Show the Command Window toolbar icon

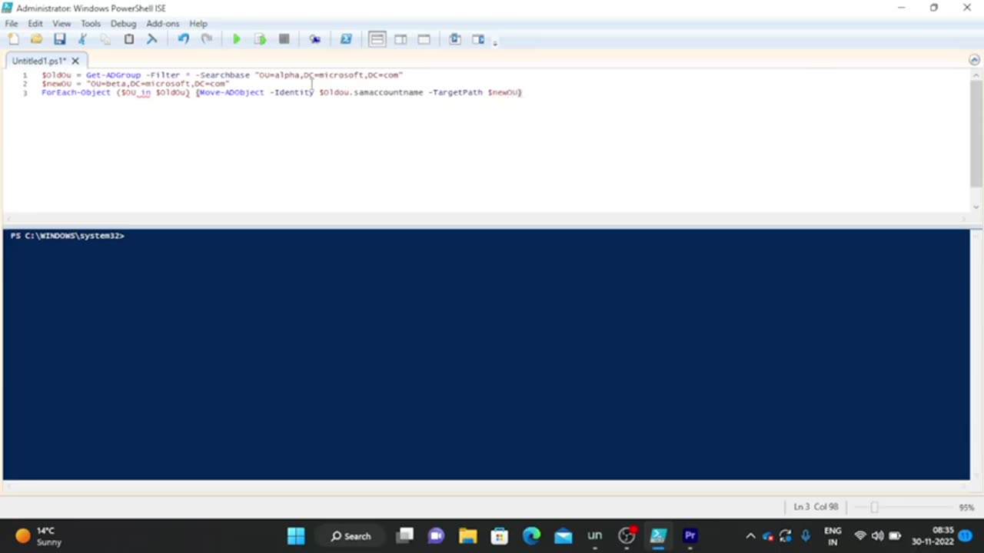[x=455, y=39]
